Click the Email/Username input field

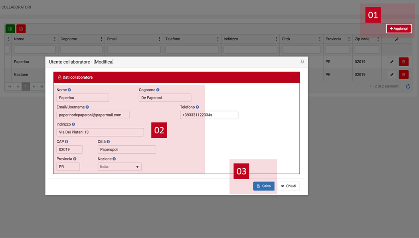[93, 115]
